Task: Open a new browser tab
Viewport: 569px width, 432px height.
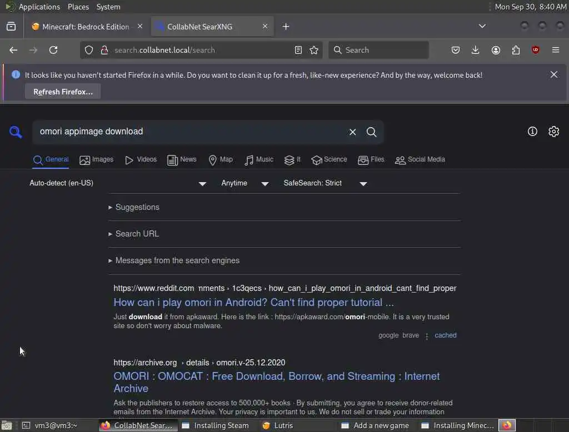Action: point(286,27)
